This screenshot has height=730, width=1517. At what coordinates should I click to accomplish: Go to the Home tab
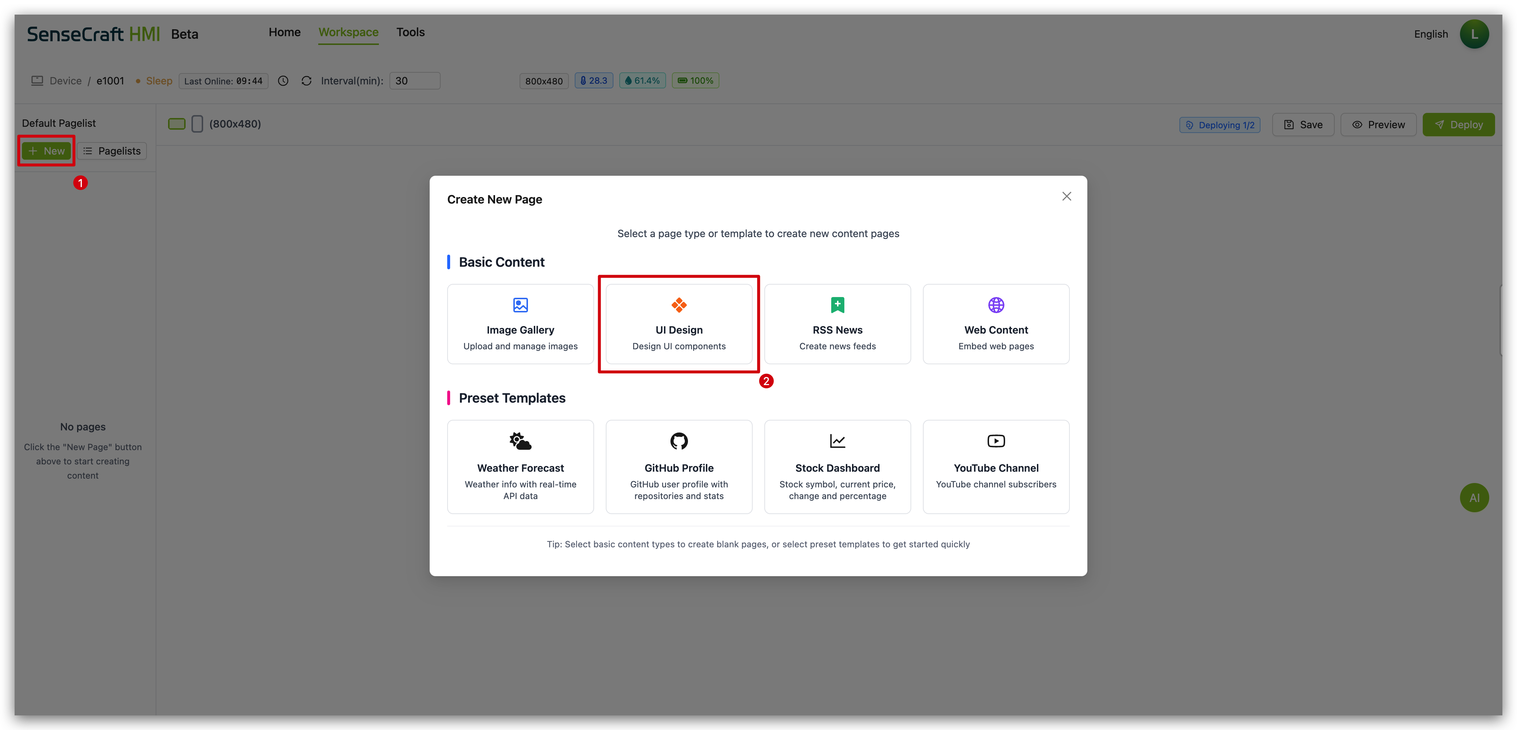(284, 33)
